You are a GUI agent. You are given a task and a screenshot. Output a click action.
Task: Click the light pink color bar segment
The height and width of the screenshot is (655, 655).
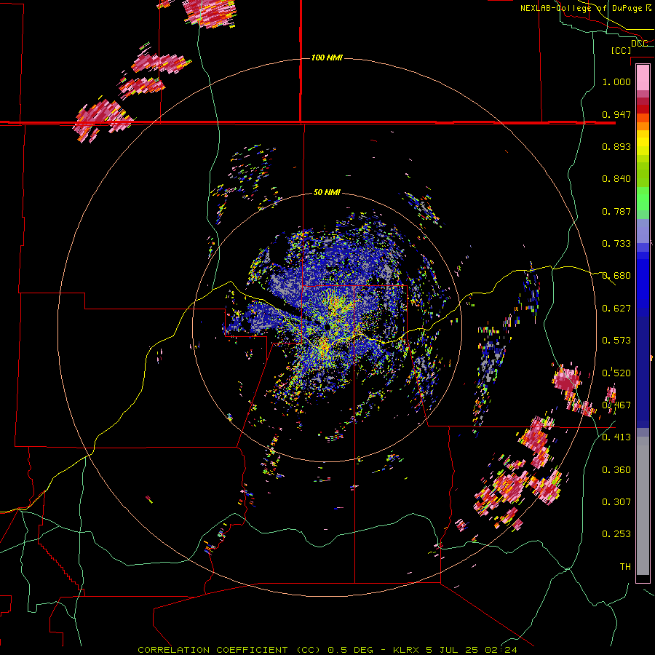(x=643, y=77)
